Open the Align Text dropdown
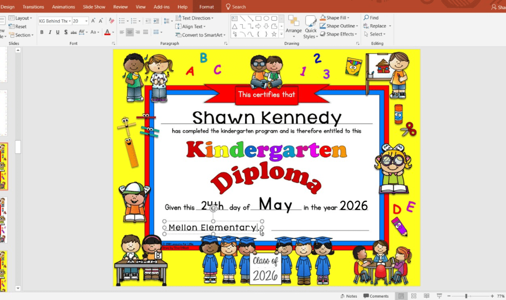Viewport: 506px width, 300px height. [x=190, y=27]
